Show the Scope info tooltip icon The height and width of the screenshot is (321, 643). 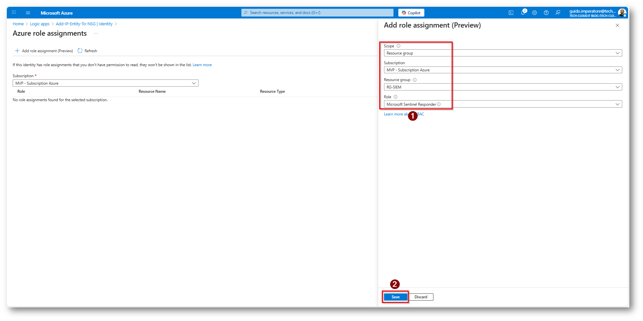coord(398,46)
